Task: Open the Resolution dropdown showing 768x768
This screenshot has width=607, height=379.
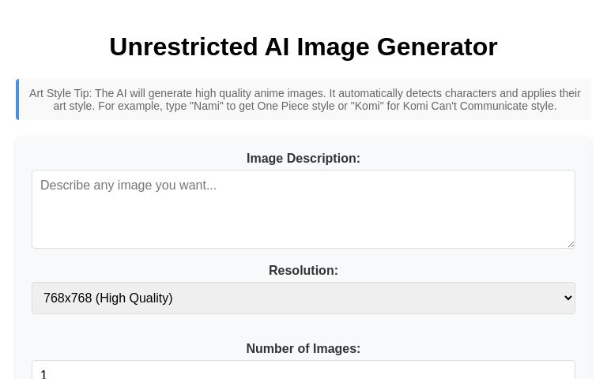Action: (303, 298)
